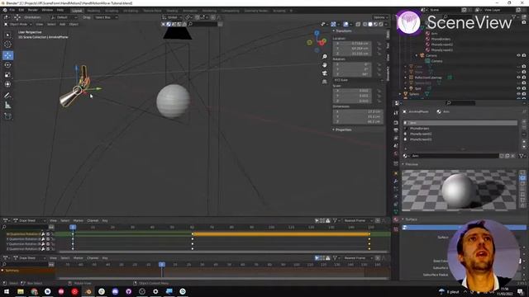Click frame 60 keyframe on W Quaternion row
This screenshot has width=529, height=297.
(x=193, y=234)
